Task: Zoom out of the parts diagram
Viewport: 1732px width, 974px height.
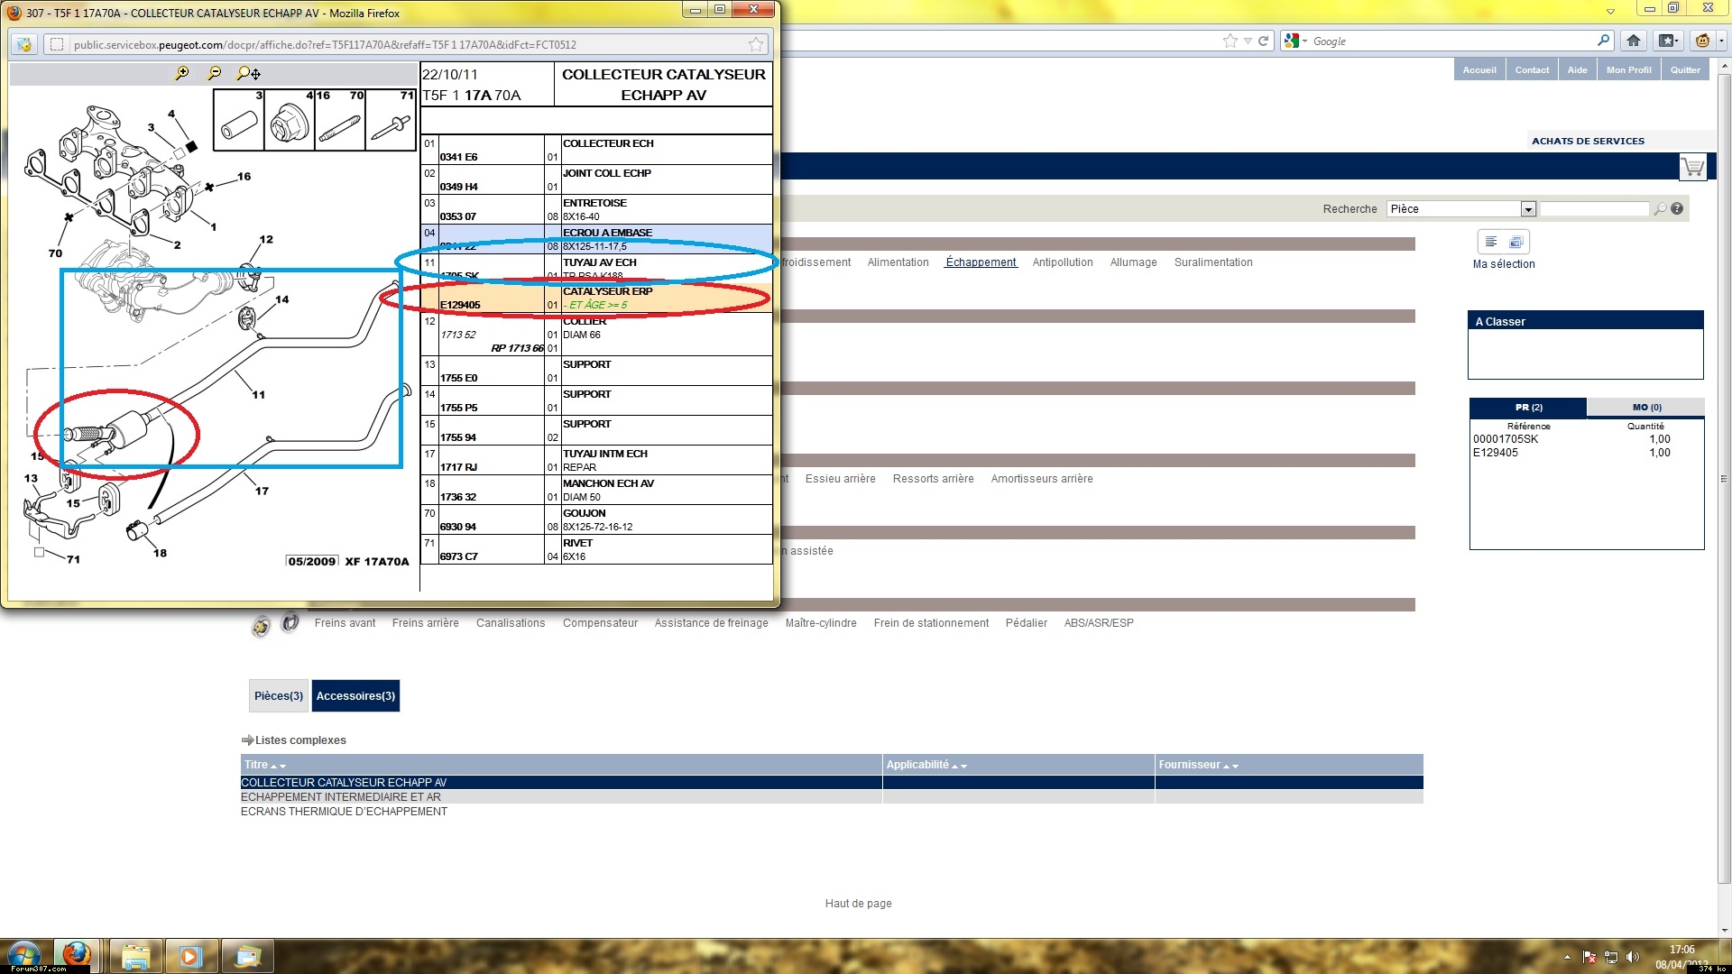Action: tap(214, 73)
